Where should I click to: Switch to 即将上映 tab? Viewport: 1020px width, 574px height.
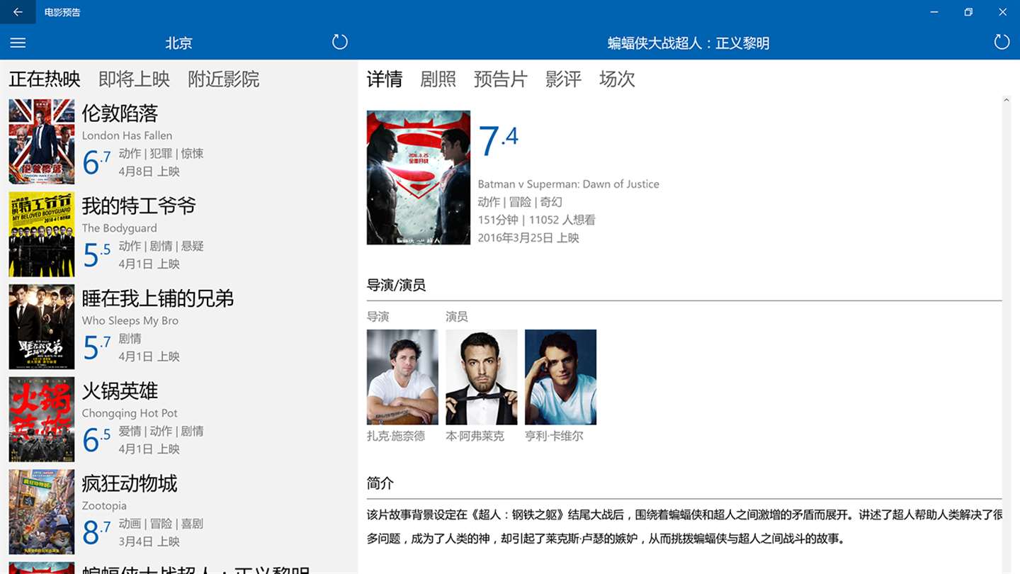pos(134,79)
